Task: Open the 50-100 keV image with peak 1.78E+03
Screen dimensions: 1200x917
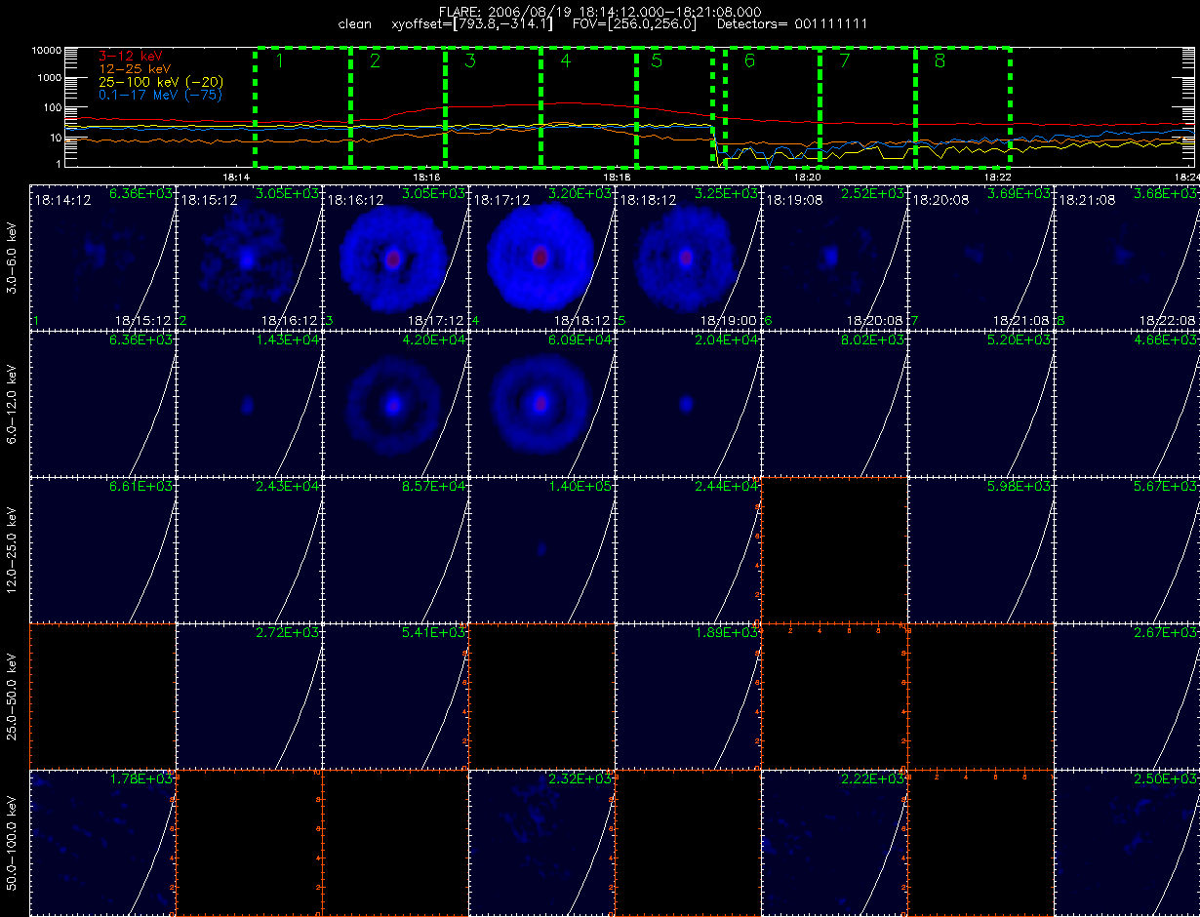Action: [x=102, y=842]
